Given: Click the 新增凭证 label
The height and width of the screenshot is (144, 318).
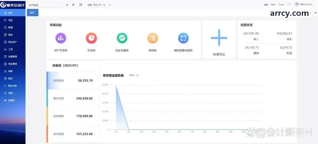Looking at the screenshot, I should pos(219,54).
